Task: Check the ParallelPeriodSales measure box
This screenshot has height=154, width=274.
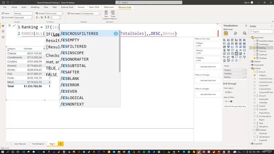Action: pos(255,41)
